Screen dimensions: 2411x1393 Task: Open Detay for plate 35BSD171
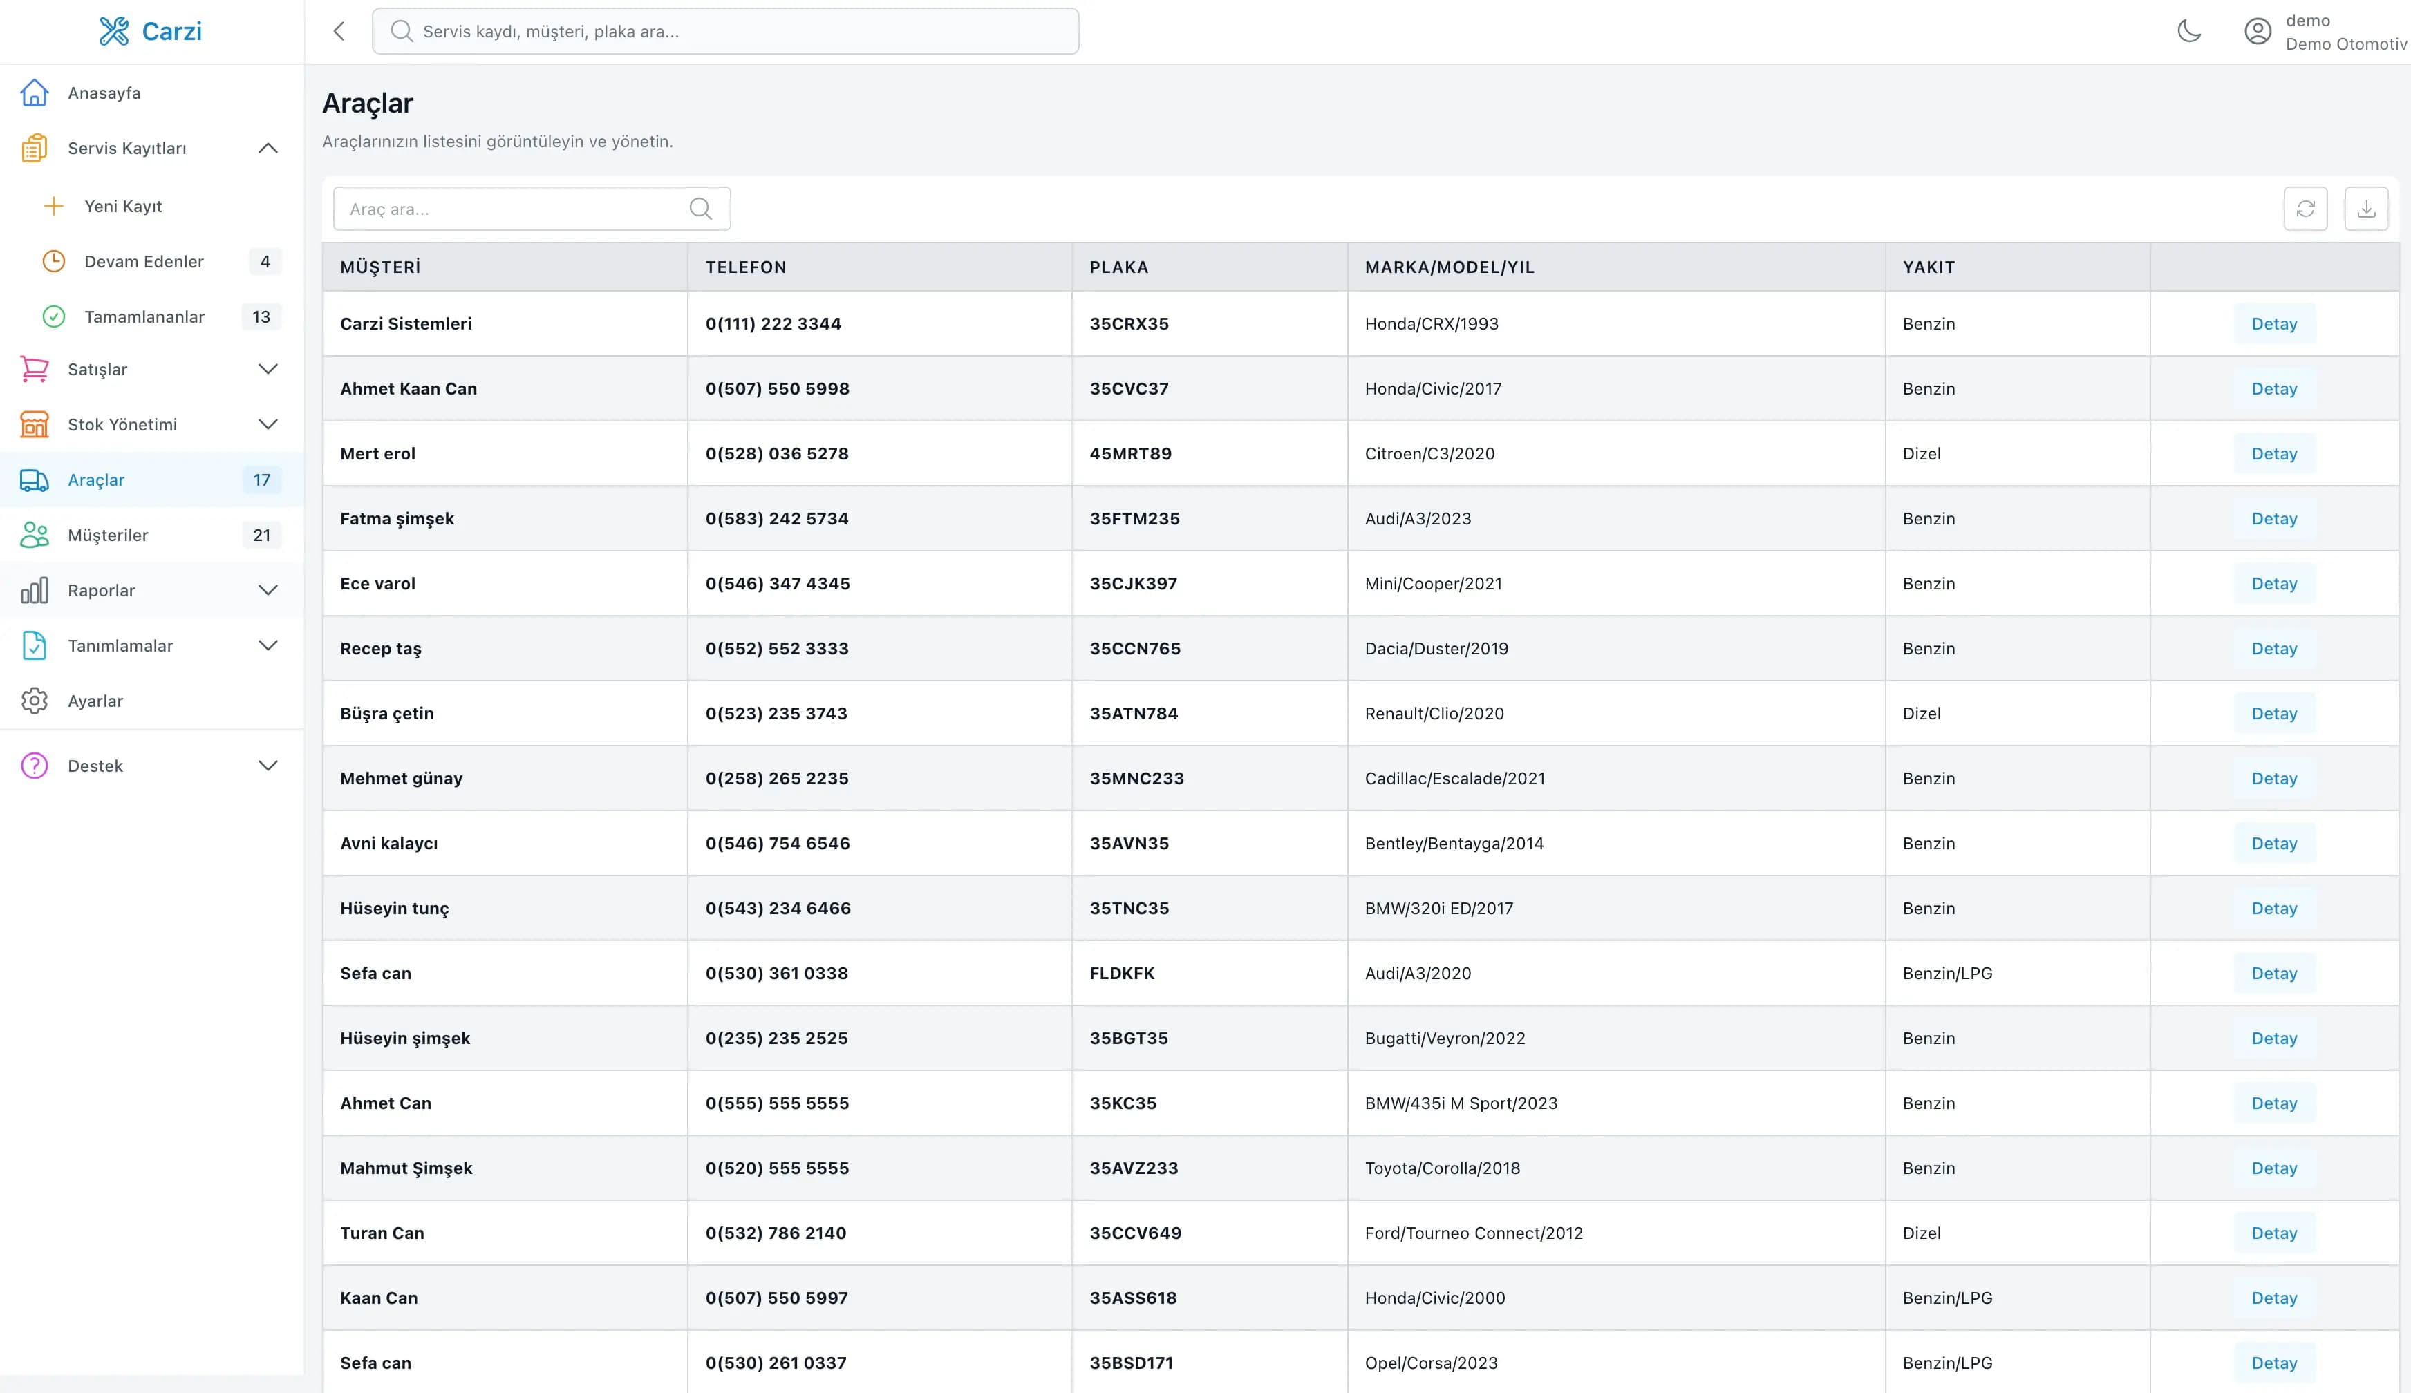[2274, 1363]
